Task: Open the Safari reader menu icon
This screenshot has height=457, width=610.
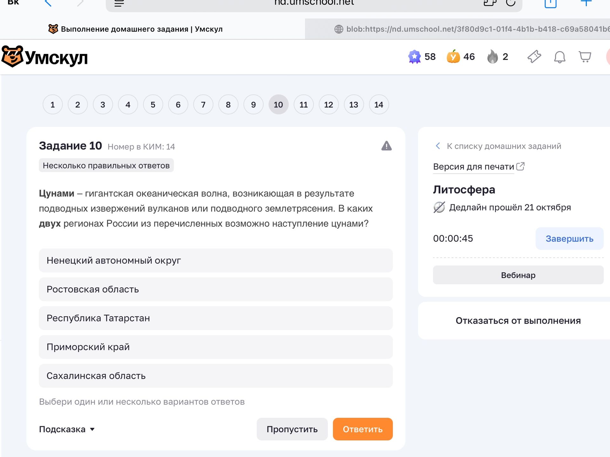Action: [x=119, y=3]
